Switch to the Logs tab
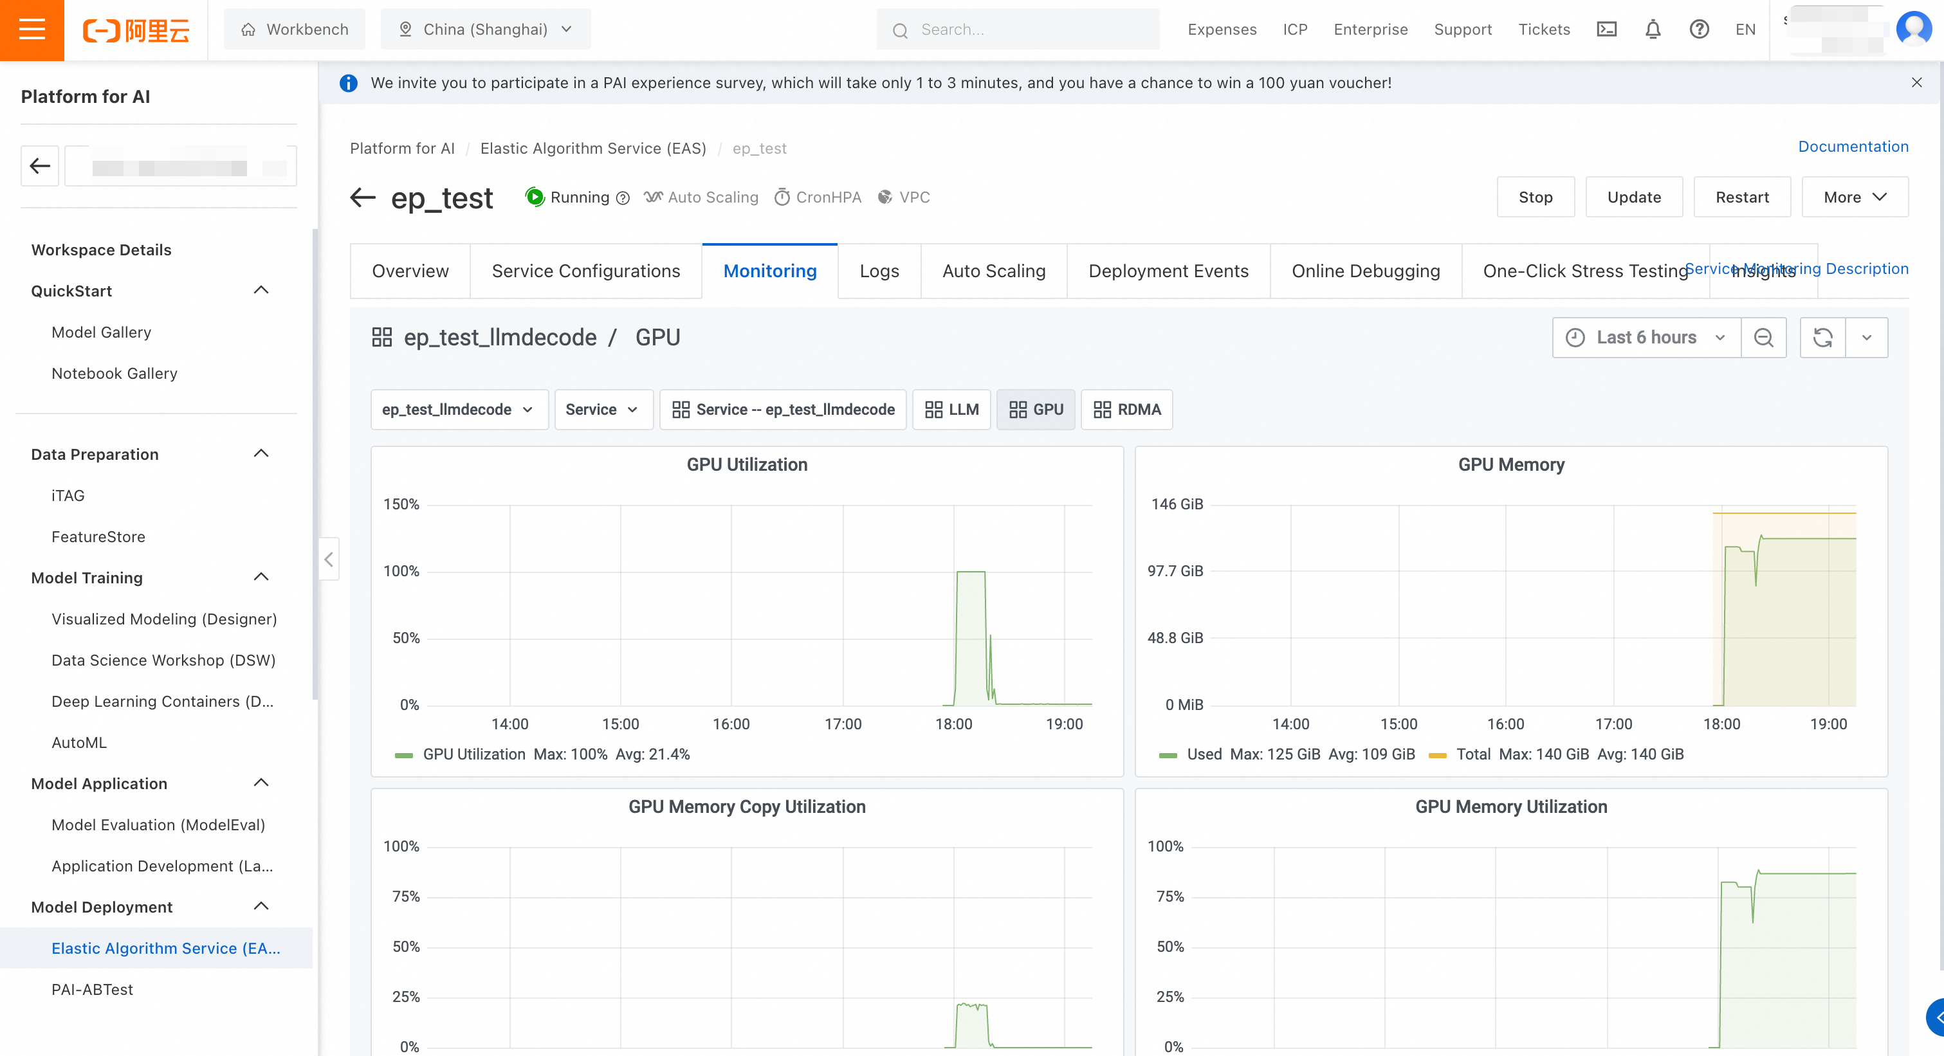The width and height of the screenshot is (1944, 1056). (879, 271)
